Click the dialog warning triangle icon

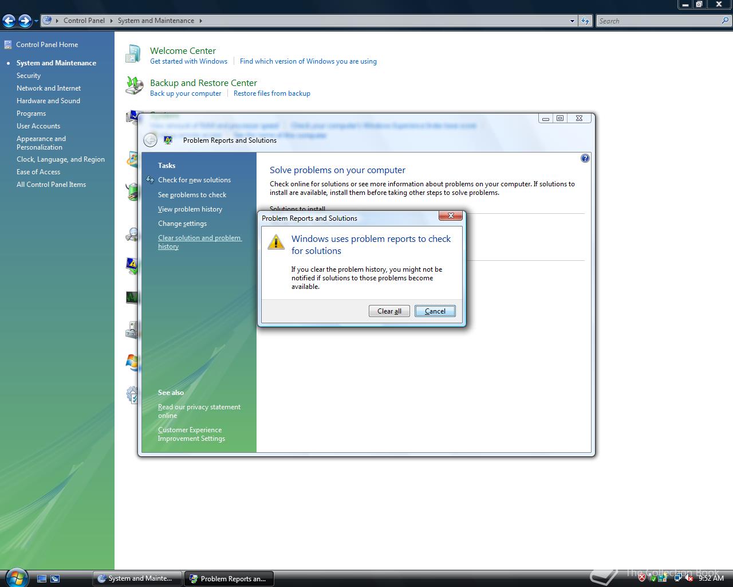click(276, 242)
